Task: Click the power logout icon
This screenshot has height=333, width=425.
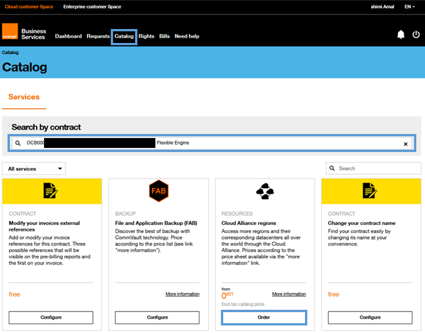Action: (x=416, y=34)
